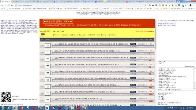196x110 pixels.
Task: Switch to the Facebook browser tab
Action: coord(99,2)
